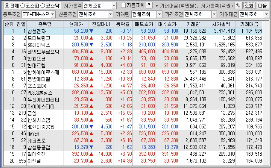Image resolution: width=271 pixels, height=168 pixels.
Task: Select the 아이에스티이 stock name
Action: pos(41,106)
